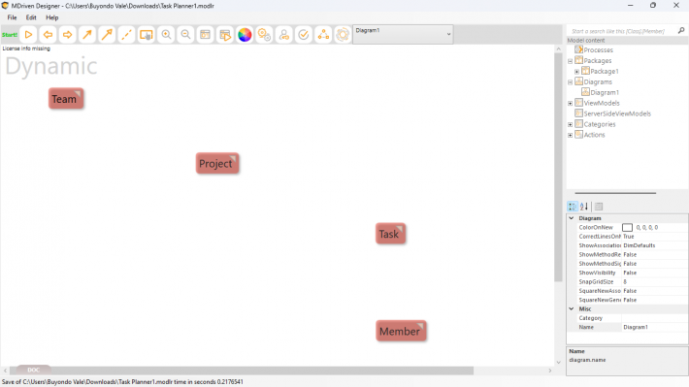Select the Project class box
The height and width of the screenshot is (387, 689).
(217, 163)
